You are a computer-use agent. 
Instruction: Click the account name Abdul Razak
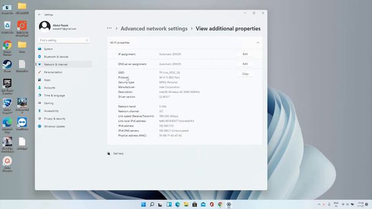(x=60, y=26)
